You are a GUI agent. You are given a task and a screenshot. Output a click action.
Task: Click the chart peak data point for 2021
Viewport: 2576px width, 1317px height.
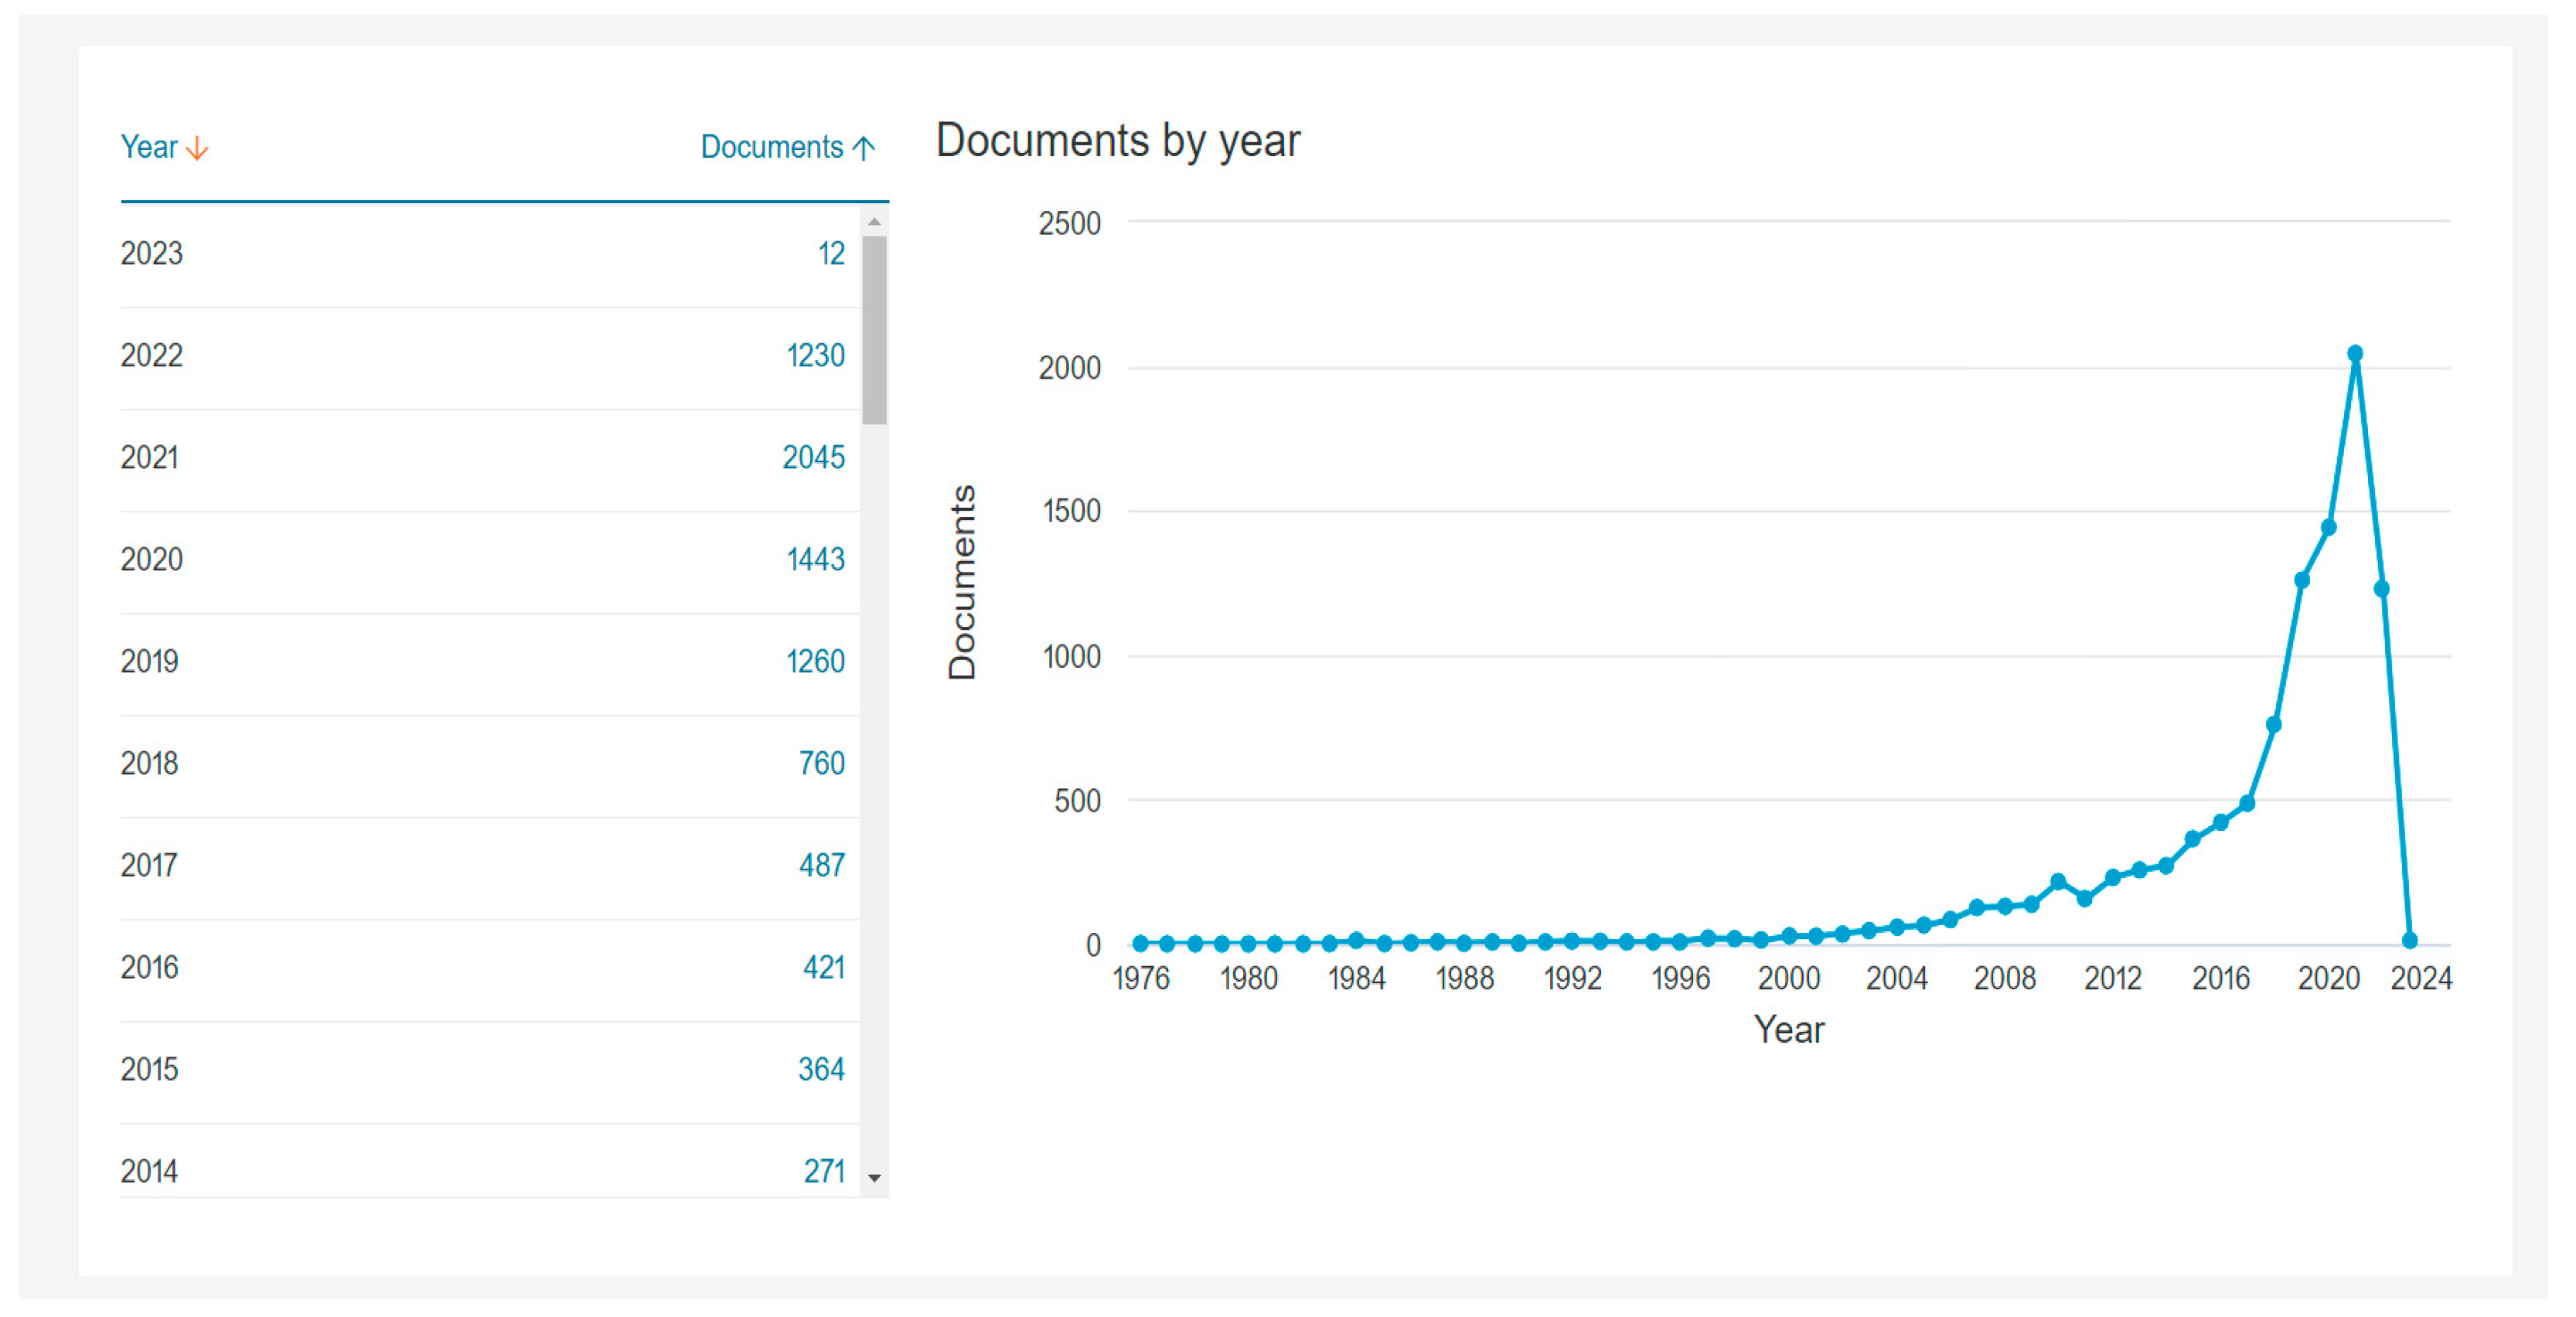(x=2354, y=353)
